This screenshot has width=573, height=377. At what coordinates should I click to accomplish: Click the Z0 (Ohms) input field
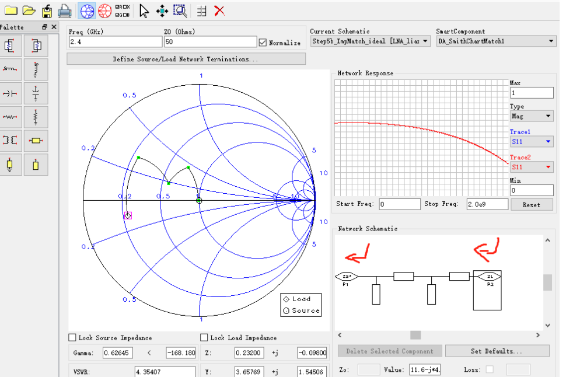[211, 41]
